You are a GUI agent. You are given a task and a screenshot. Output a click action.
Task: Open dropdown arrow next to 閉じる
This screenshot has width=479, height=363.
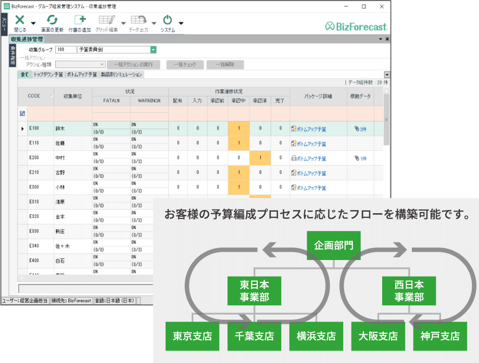pos(33,23)
